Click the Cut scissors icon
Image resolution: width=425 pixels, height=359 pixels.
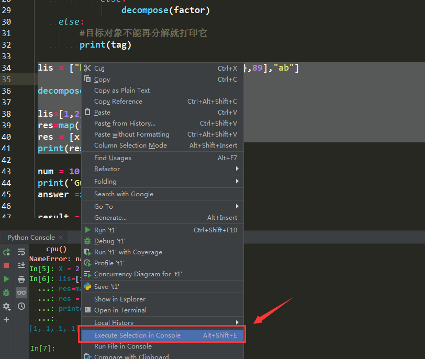point(87,68)
